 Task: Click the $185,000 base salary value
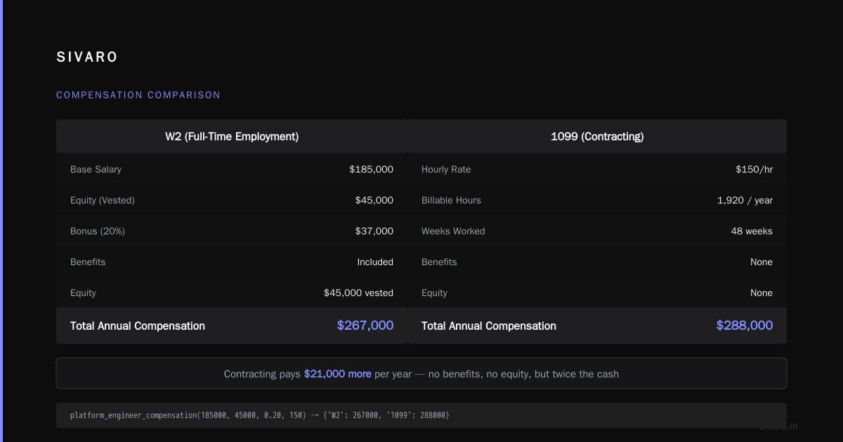(371, 169)
